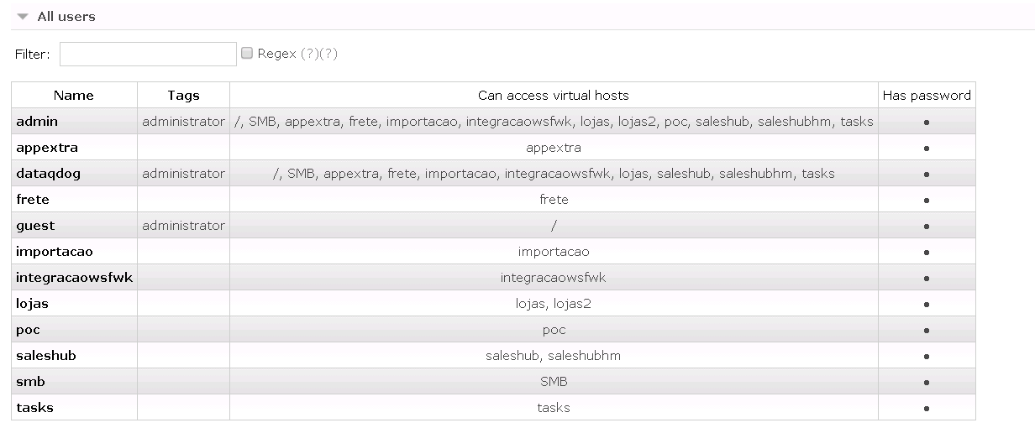This screenshot has height=428, width=1035.
Task: Open the integracaowsfwk user
Action: pyautogui.click(x=75, y=277)
